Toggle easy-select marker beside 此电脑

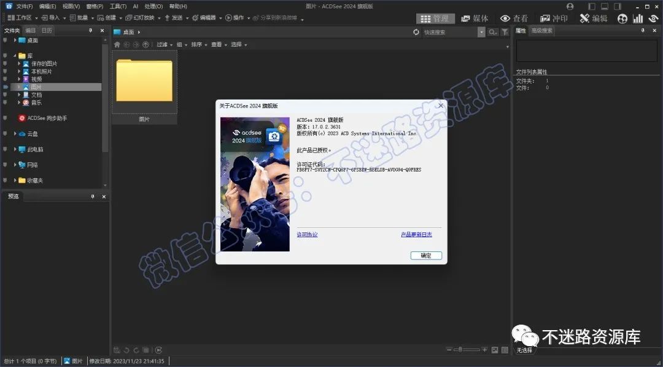pyautogui.click(x=5, y=149)
